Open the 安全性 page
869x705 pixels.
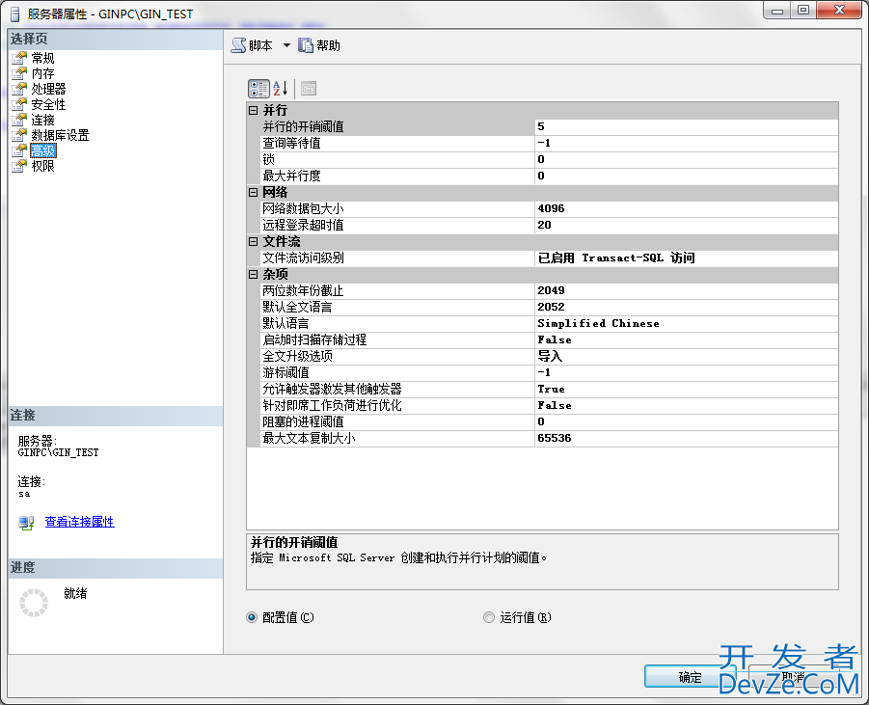48,104
